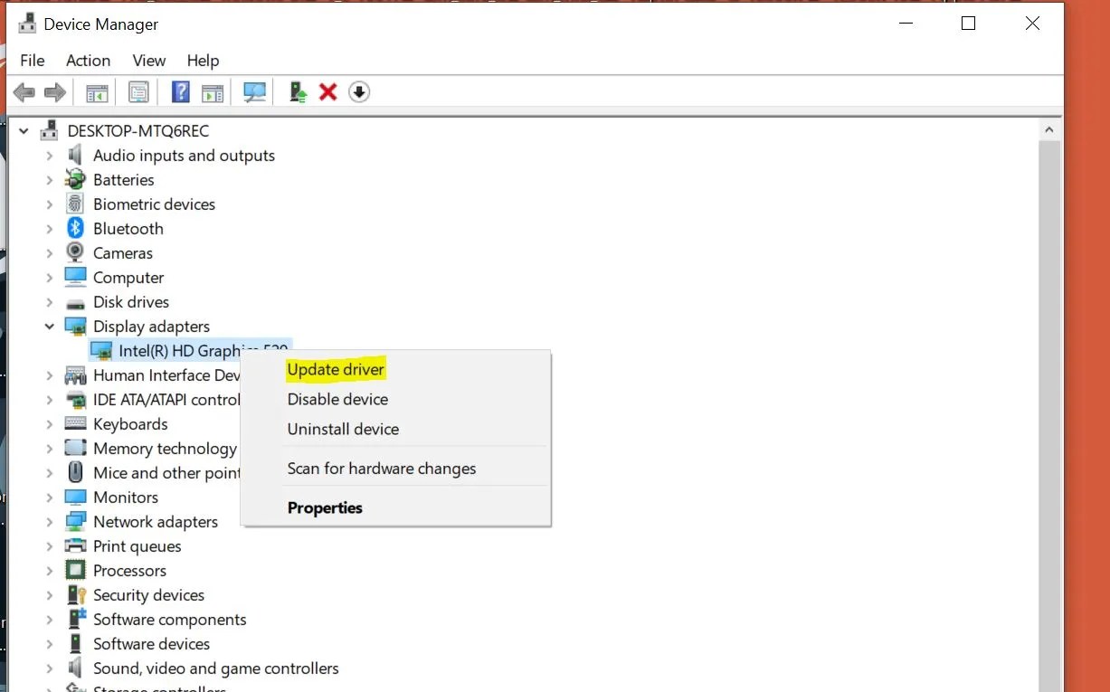The image size is (1110, 692).
Task: Maximize the Device Manager window
Action: click(x=968, y=24)
